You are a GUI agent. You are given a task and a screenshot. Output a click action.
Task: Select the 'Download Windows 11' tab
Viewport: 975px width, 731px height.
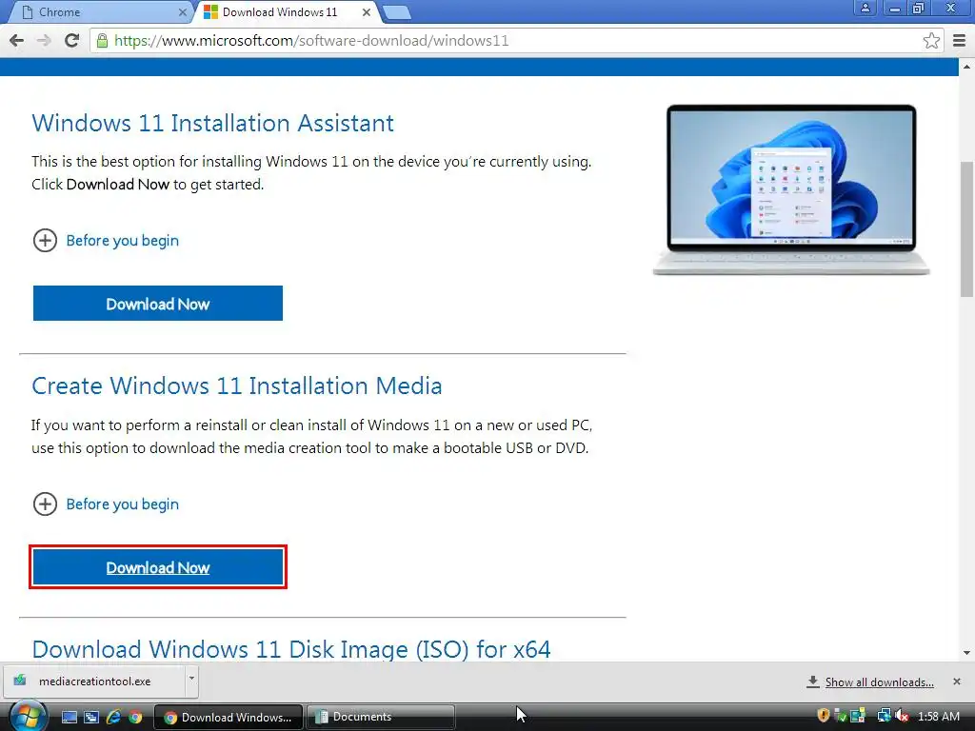[288, 12]
